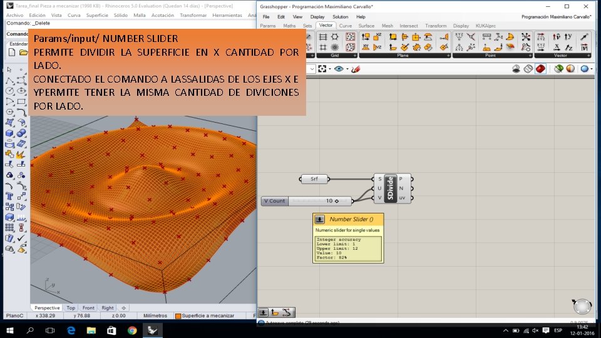Toggle preview selected objects only
Image resolution: width=601 pixels, height=338 pixels.
[558, 69]
